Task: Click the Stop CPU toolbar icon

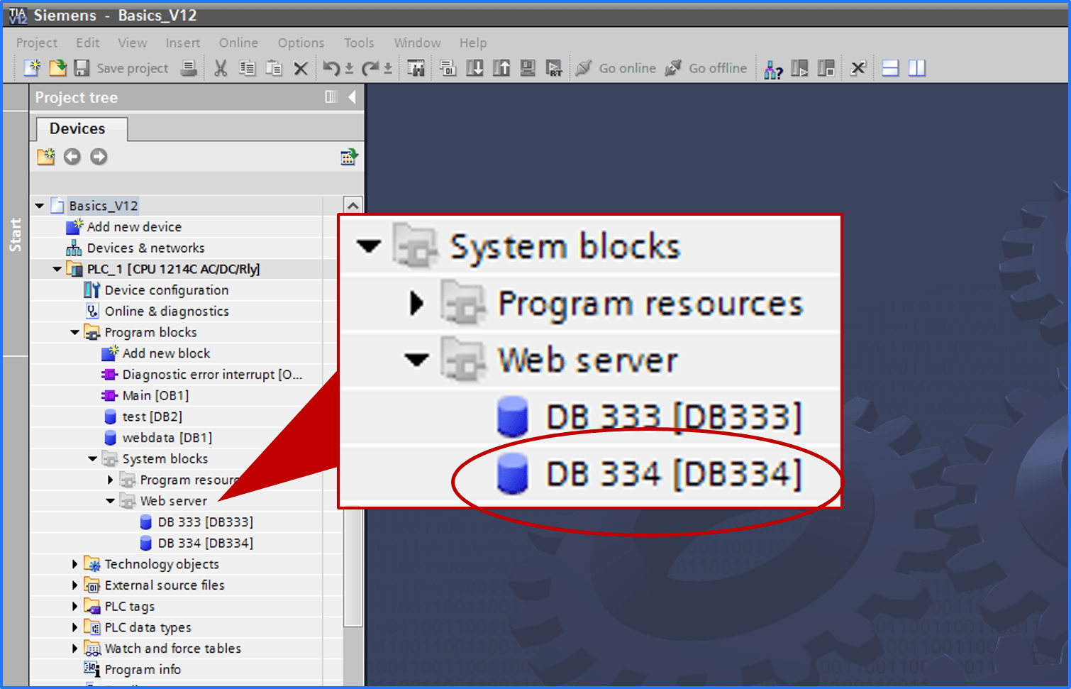Action: coord(826,68)
